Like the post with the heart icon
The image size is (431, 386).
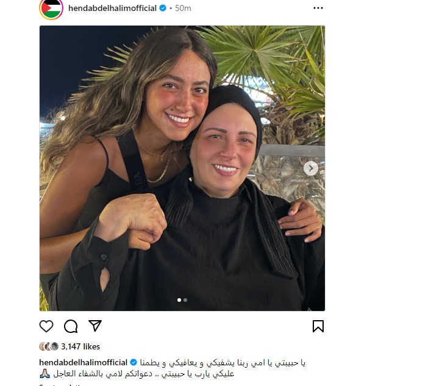tap(46, 326)
